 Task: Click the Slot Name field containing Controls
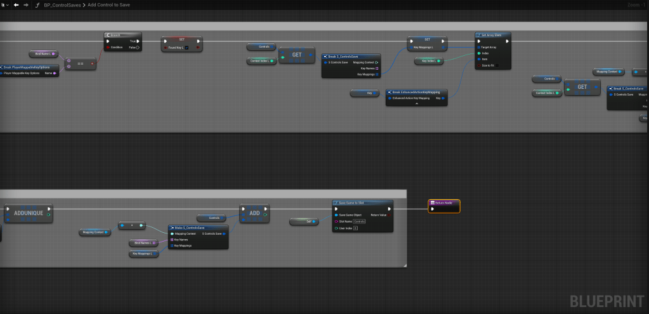[359, 221]
